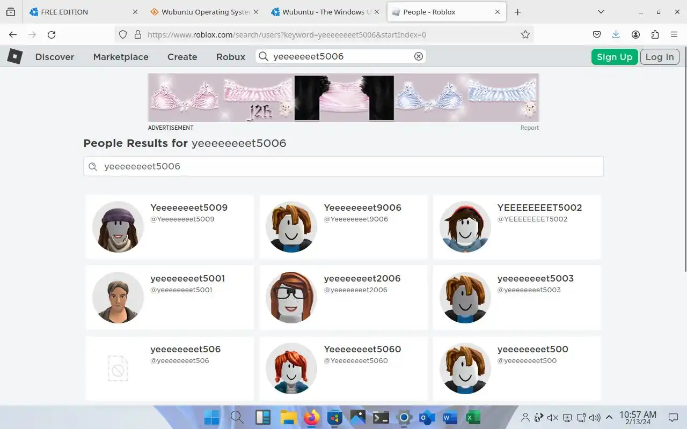
Task: Launch Excel from the taskbar
Action: point(473,417)
